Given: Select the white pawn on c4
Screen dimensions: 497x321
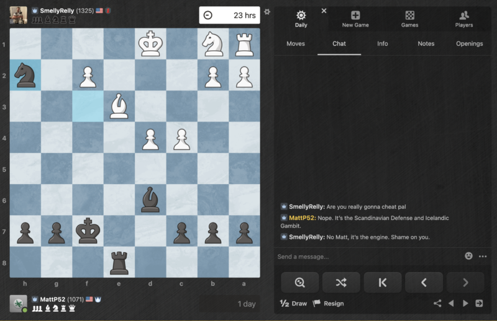Looking at the screenshot, I should [181, 139].
